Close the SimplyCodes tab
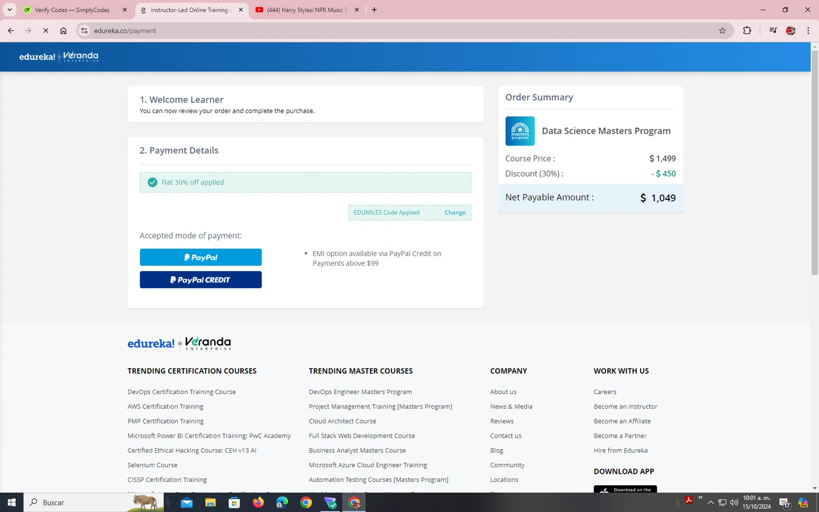The height and width of the screenshot is (512, 819). [x=124, y=10]
